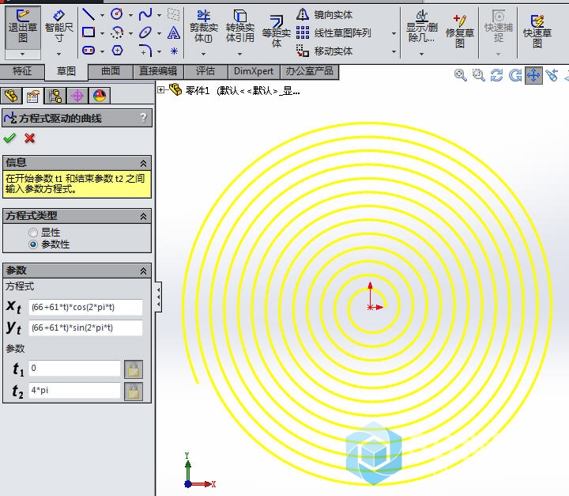Open help for equation driven curve
The image size is (569, 496).
(x=143, y=117)
